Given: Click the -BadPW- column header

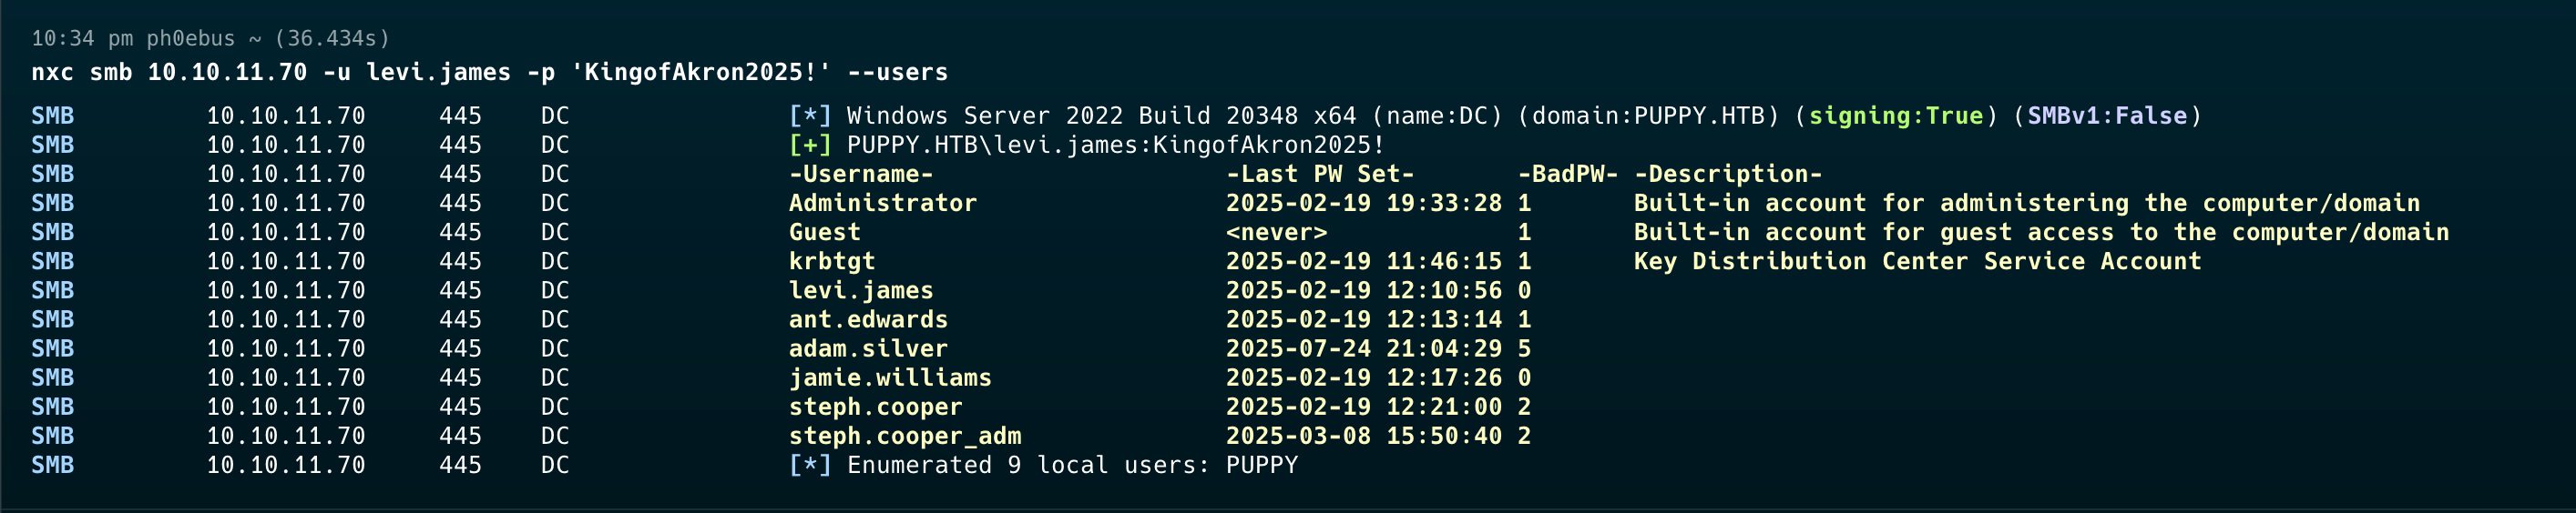Looking at the screenshot, I should [1567, 174].
